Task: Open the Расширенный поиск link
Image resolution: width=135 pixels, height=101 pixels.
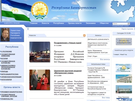Action: point(120,26)
